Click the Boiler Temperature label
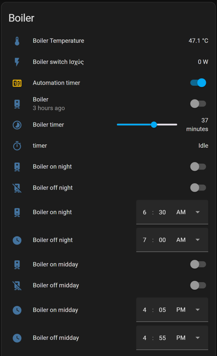Viewport: 217px width, 356px height. [x=58, y=41]
